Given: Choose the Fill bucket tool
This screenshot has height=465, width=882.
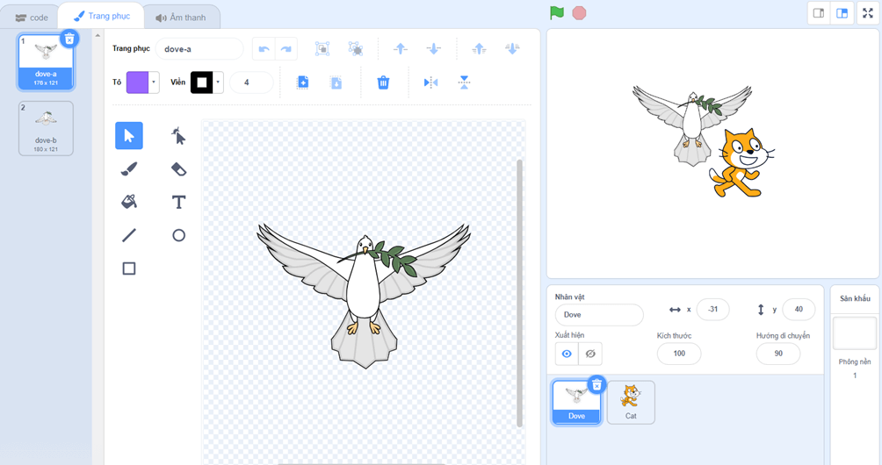Looking at the screenshot, I should click(x=129, y=202).
